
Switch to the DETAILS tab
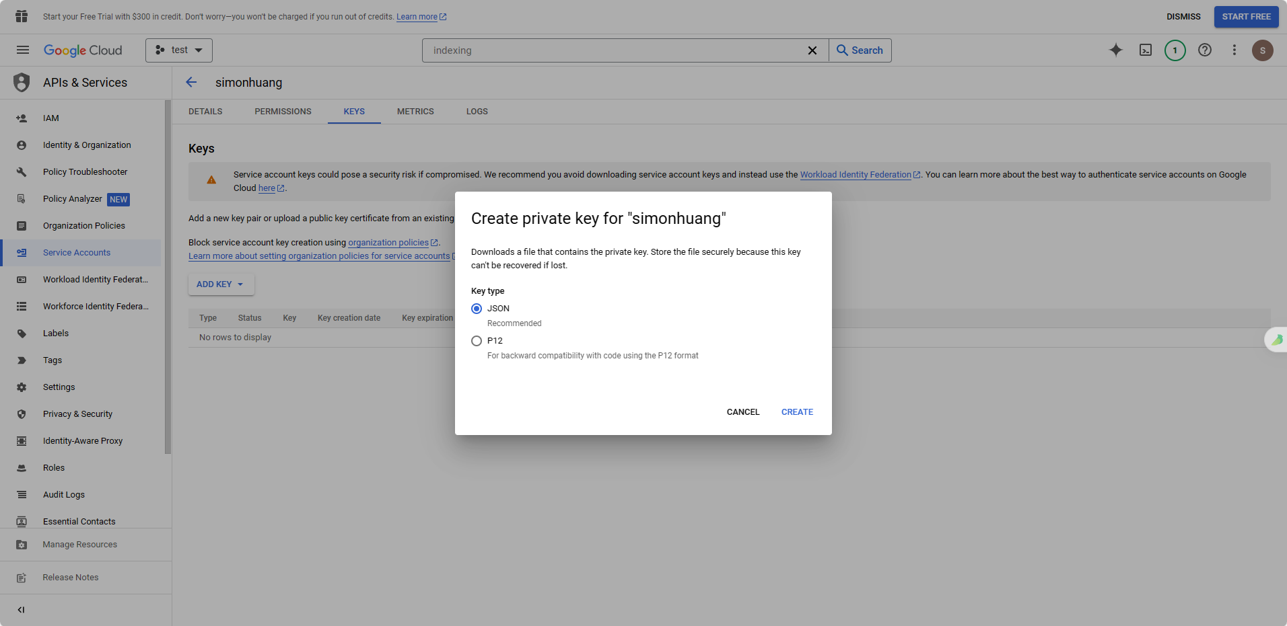205,112
